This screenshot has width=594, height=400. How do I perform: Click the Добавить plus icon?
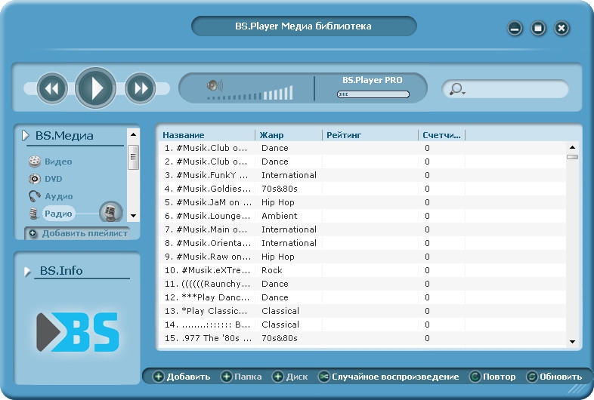(159, 377)
